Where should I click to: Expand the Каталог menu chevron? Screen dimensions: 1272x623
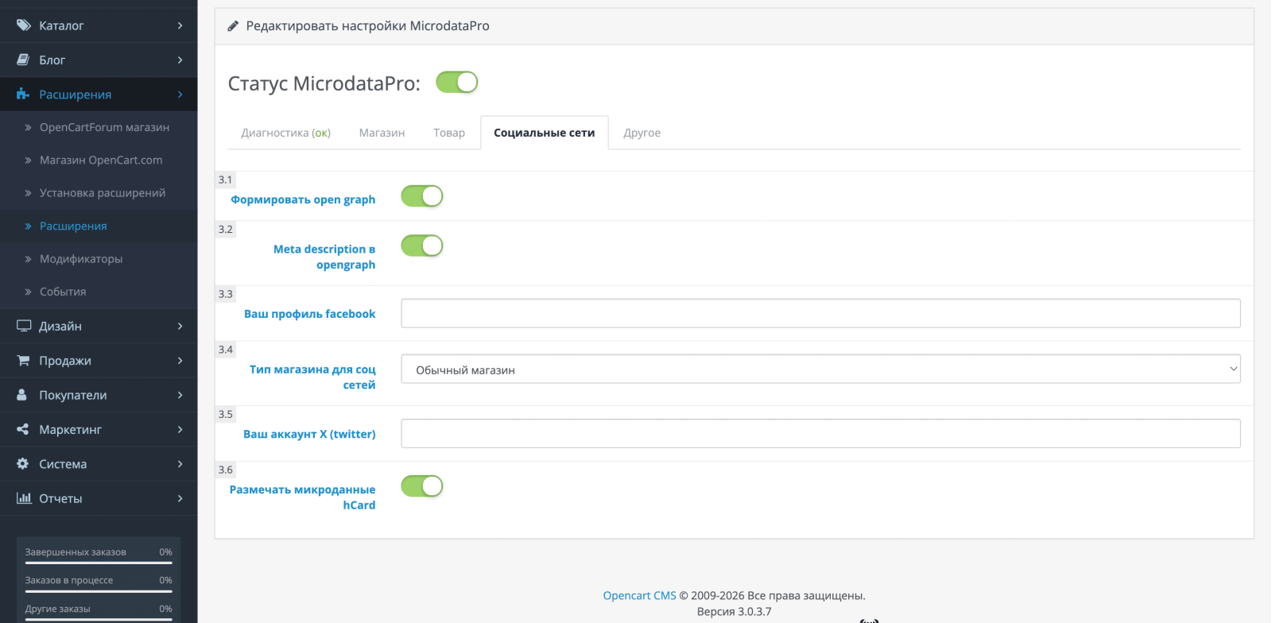tap(180, 25)
